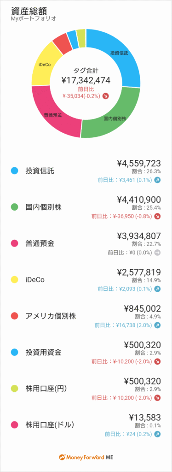Click the red down-arrow icon for 投資用資金
172x472 pixels.
[x=158, y=361]
